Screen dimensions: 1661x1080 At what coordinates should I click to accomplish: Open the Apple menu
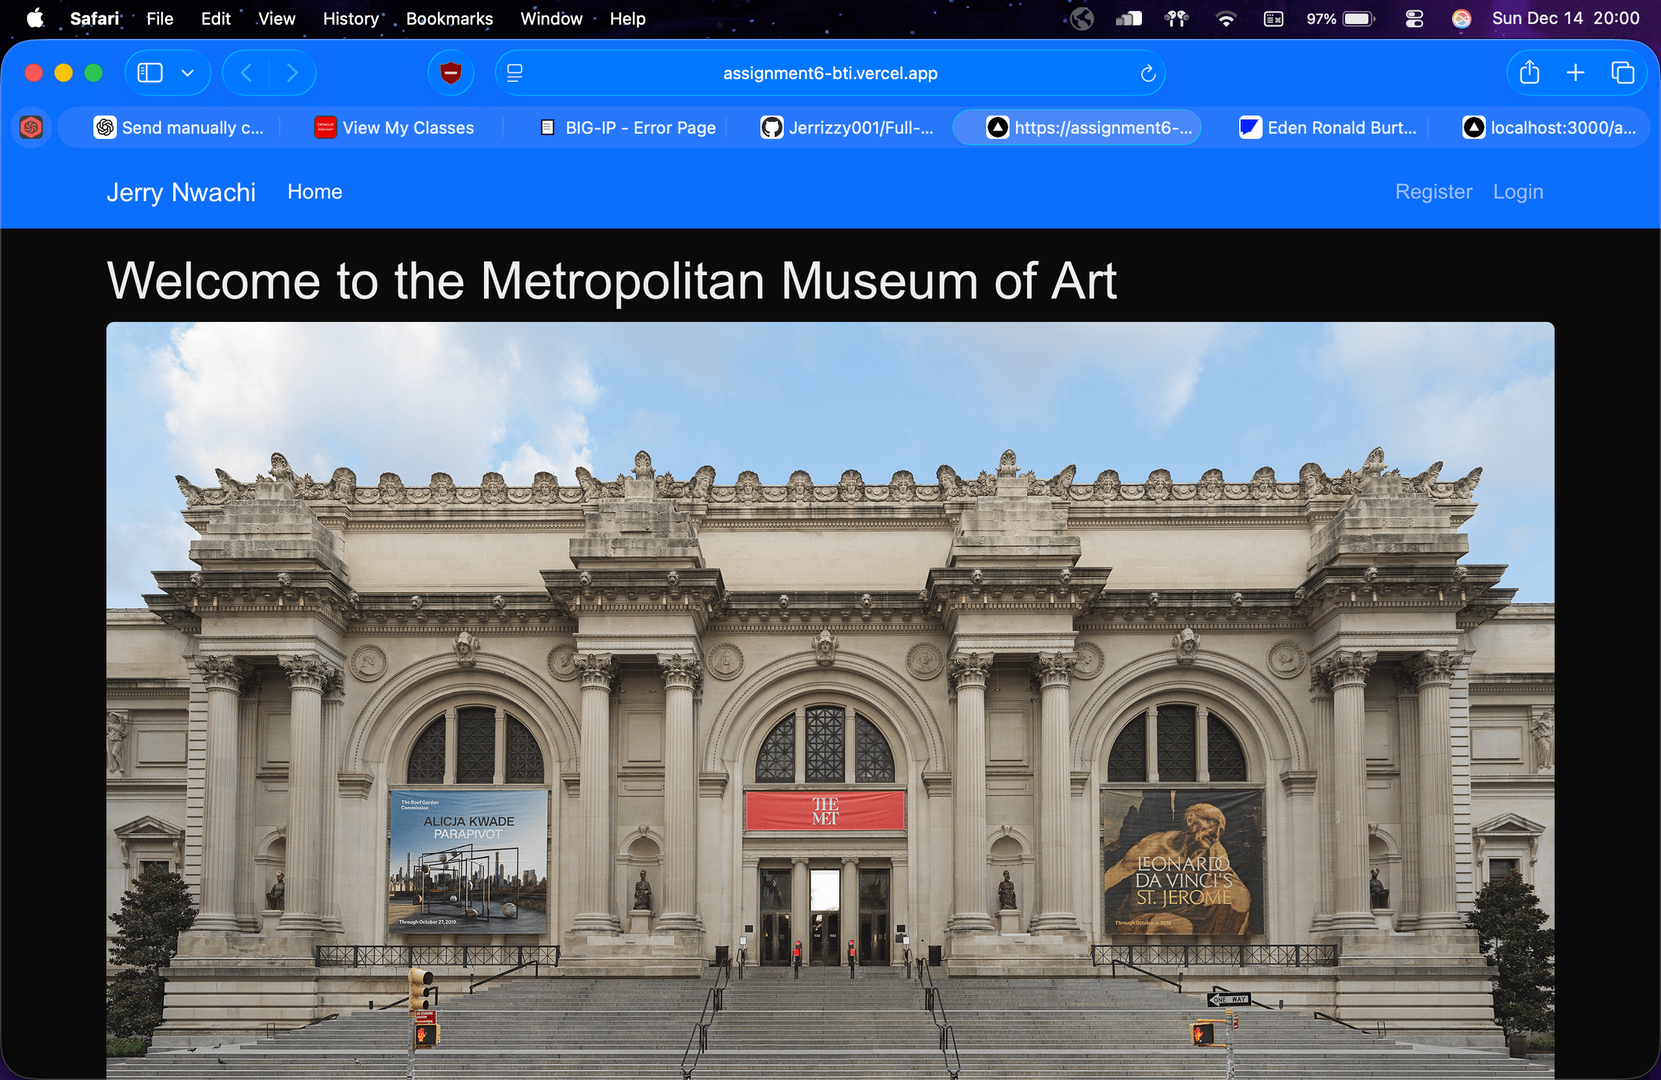pyautogui.click(x=35, y=19)
